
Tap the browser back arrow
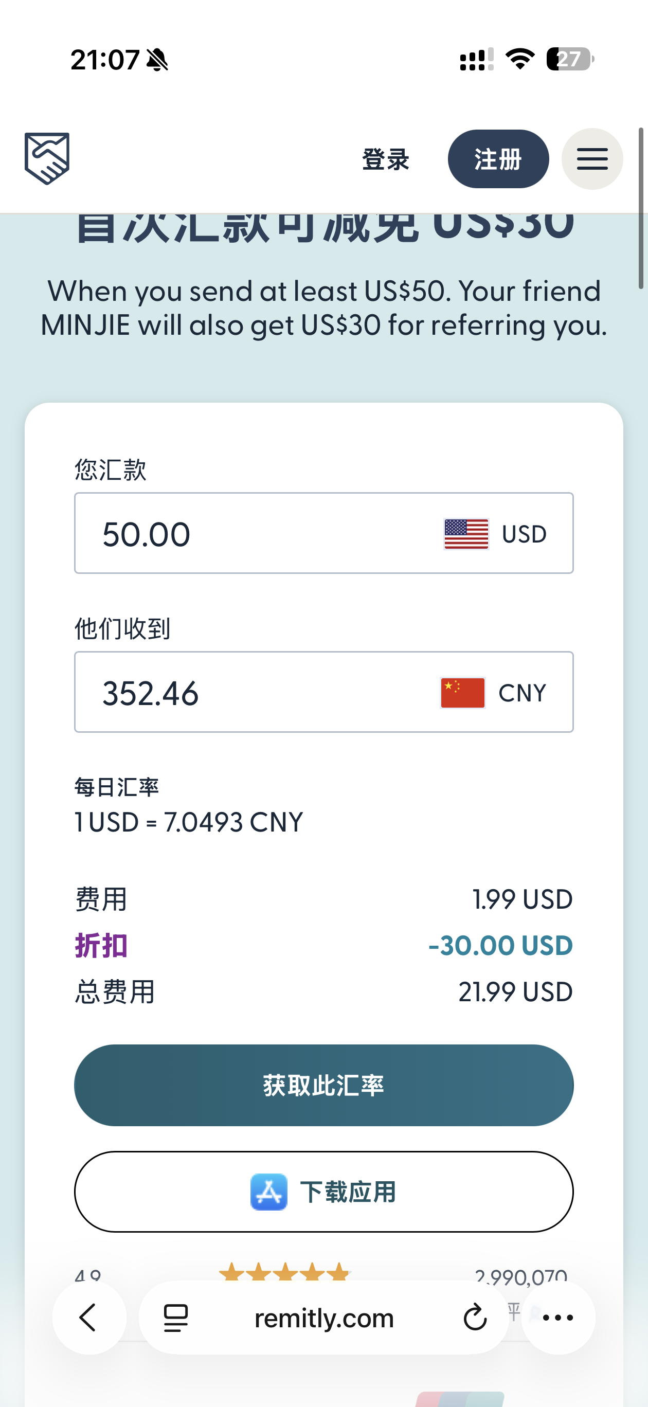point(88,1318)
